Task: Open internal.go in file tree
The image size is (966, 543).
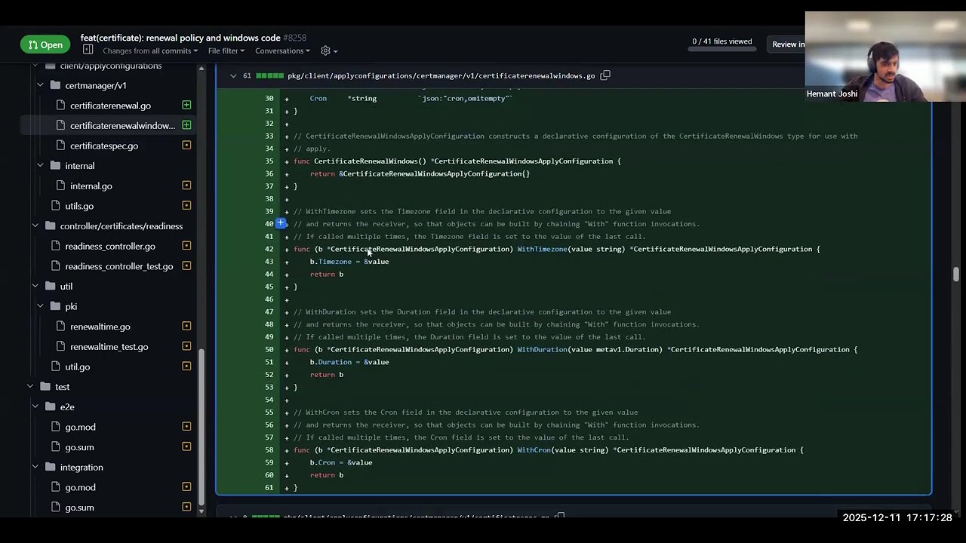Action: 91,186
